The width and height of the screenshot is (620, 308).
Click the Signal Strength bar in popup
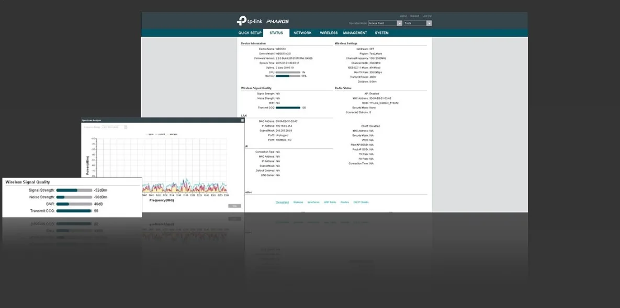pos(74,191)
